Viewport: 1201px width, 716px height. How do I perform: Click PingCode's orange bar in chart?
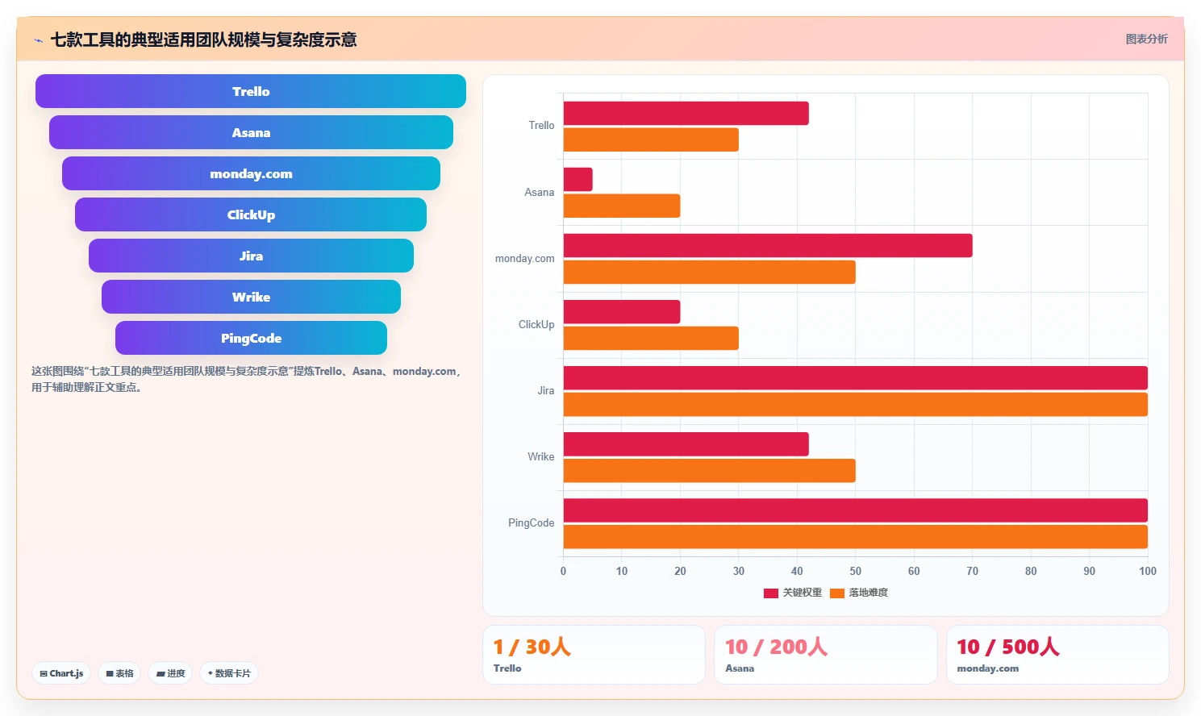coord(855,537)
